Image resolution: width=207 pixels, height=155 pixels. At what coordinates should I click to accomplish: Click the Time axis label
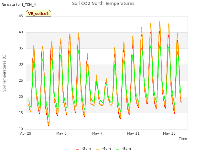click(183, 139)
